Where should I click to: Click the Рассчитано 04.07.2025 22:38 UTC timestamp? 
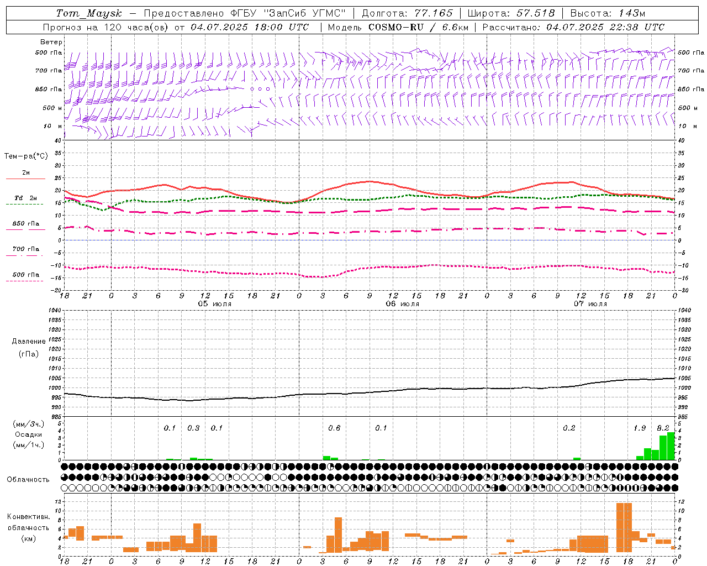(573, 27)
